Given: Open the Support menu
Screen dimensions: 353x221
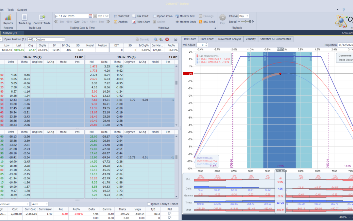Looking at the screenshot, I should coord(22,10).
